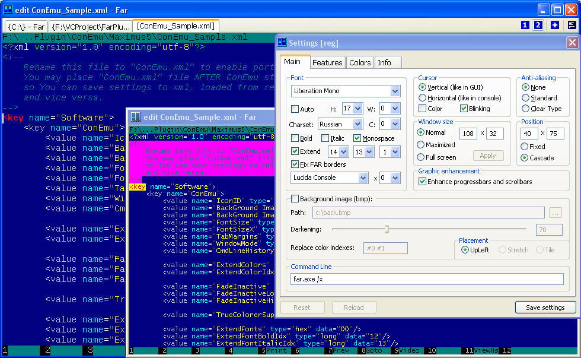Open the Lucida Console font dropdown
This screenshot has height=358, width=581.
pyautogui.click(x=363, y=178)
